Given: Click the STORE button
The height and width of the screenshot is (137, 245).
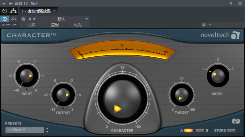Looking at the screenshot, I should pos(231,130).
